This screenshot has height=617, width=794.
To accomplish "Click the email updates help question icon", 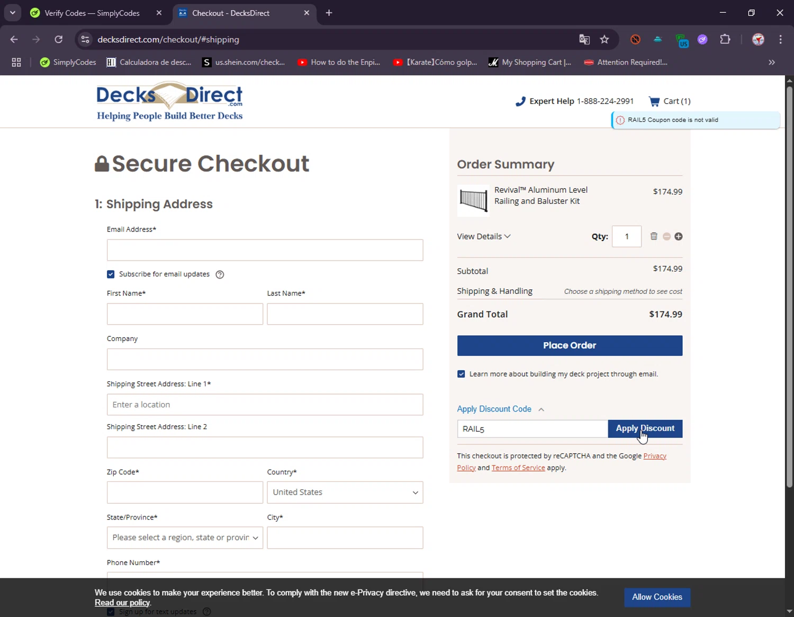I will click(220, 274).
